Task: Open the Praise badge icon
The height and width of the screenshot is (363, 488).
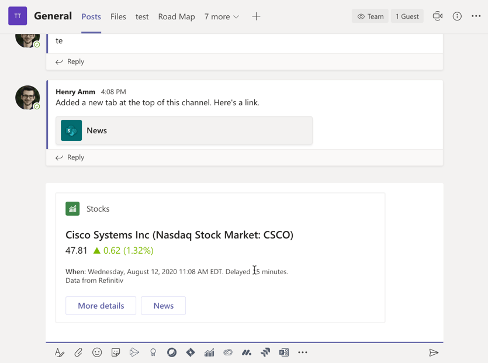Action: coord(153,352)
